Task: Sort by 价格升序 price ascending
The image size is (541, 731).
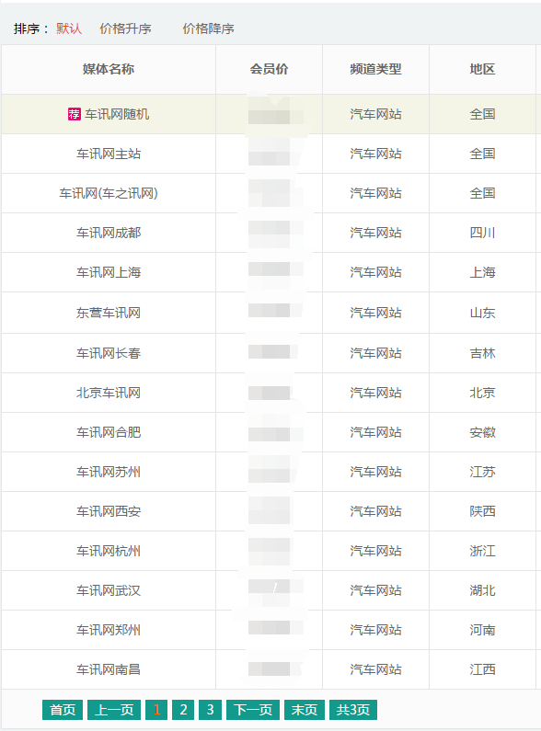Action: tap(125, 29)
